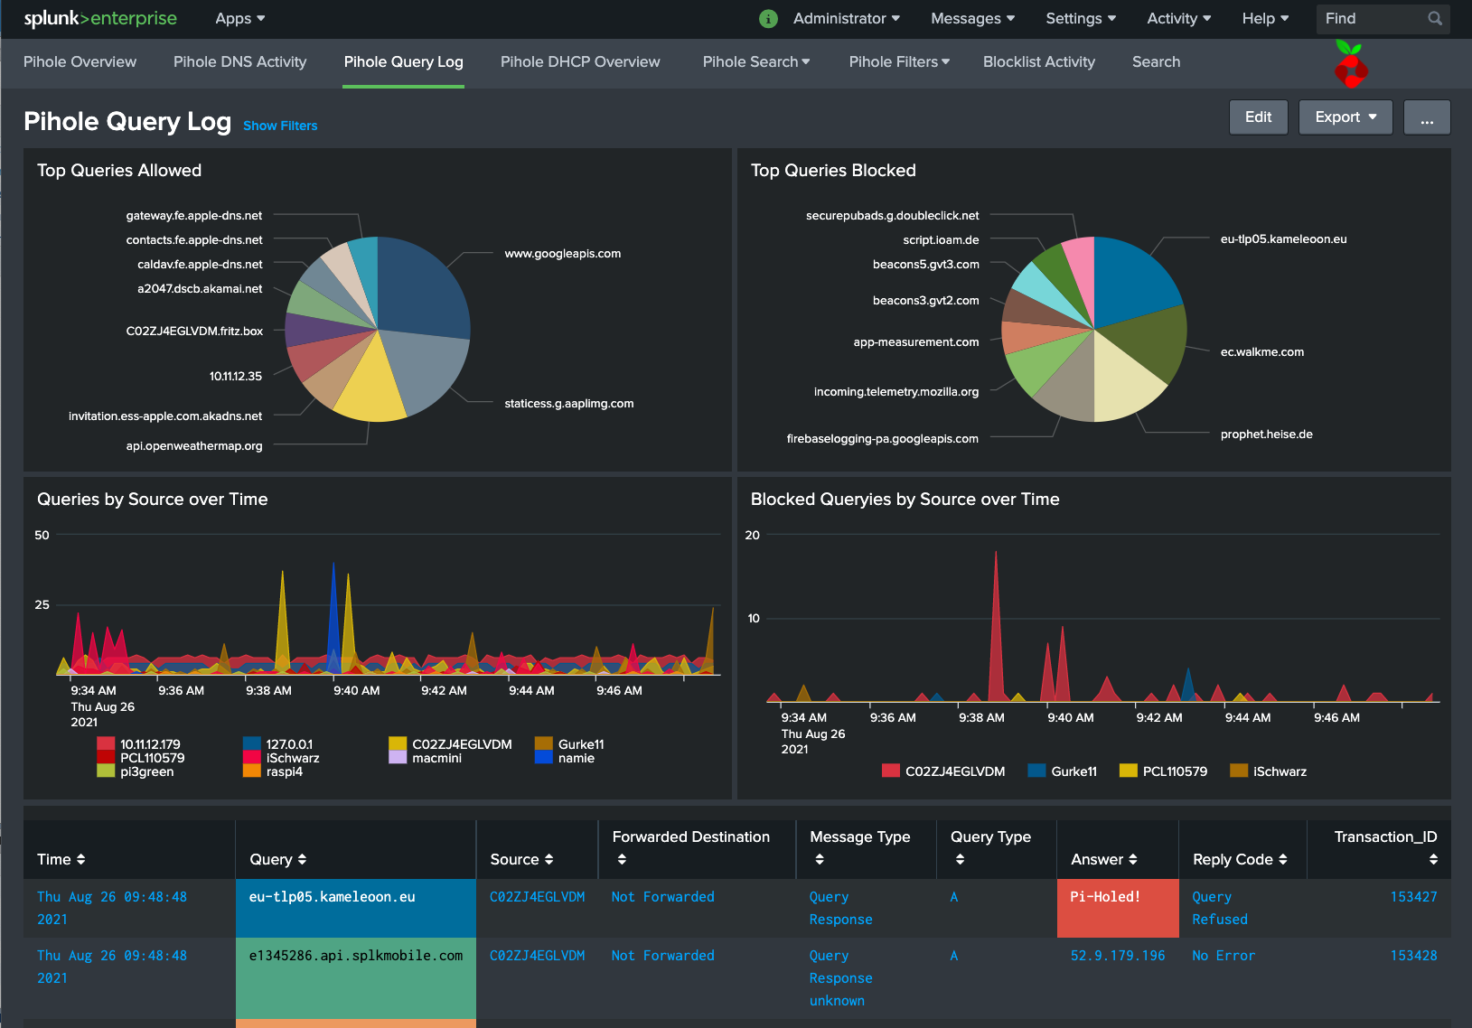Click www.googleapis.com pie label
1472x1028 pixels.
pos(562,254)
